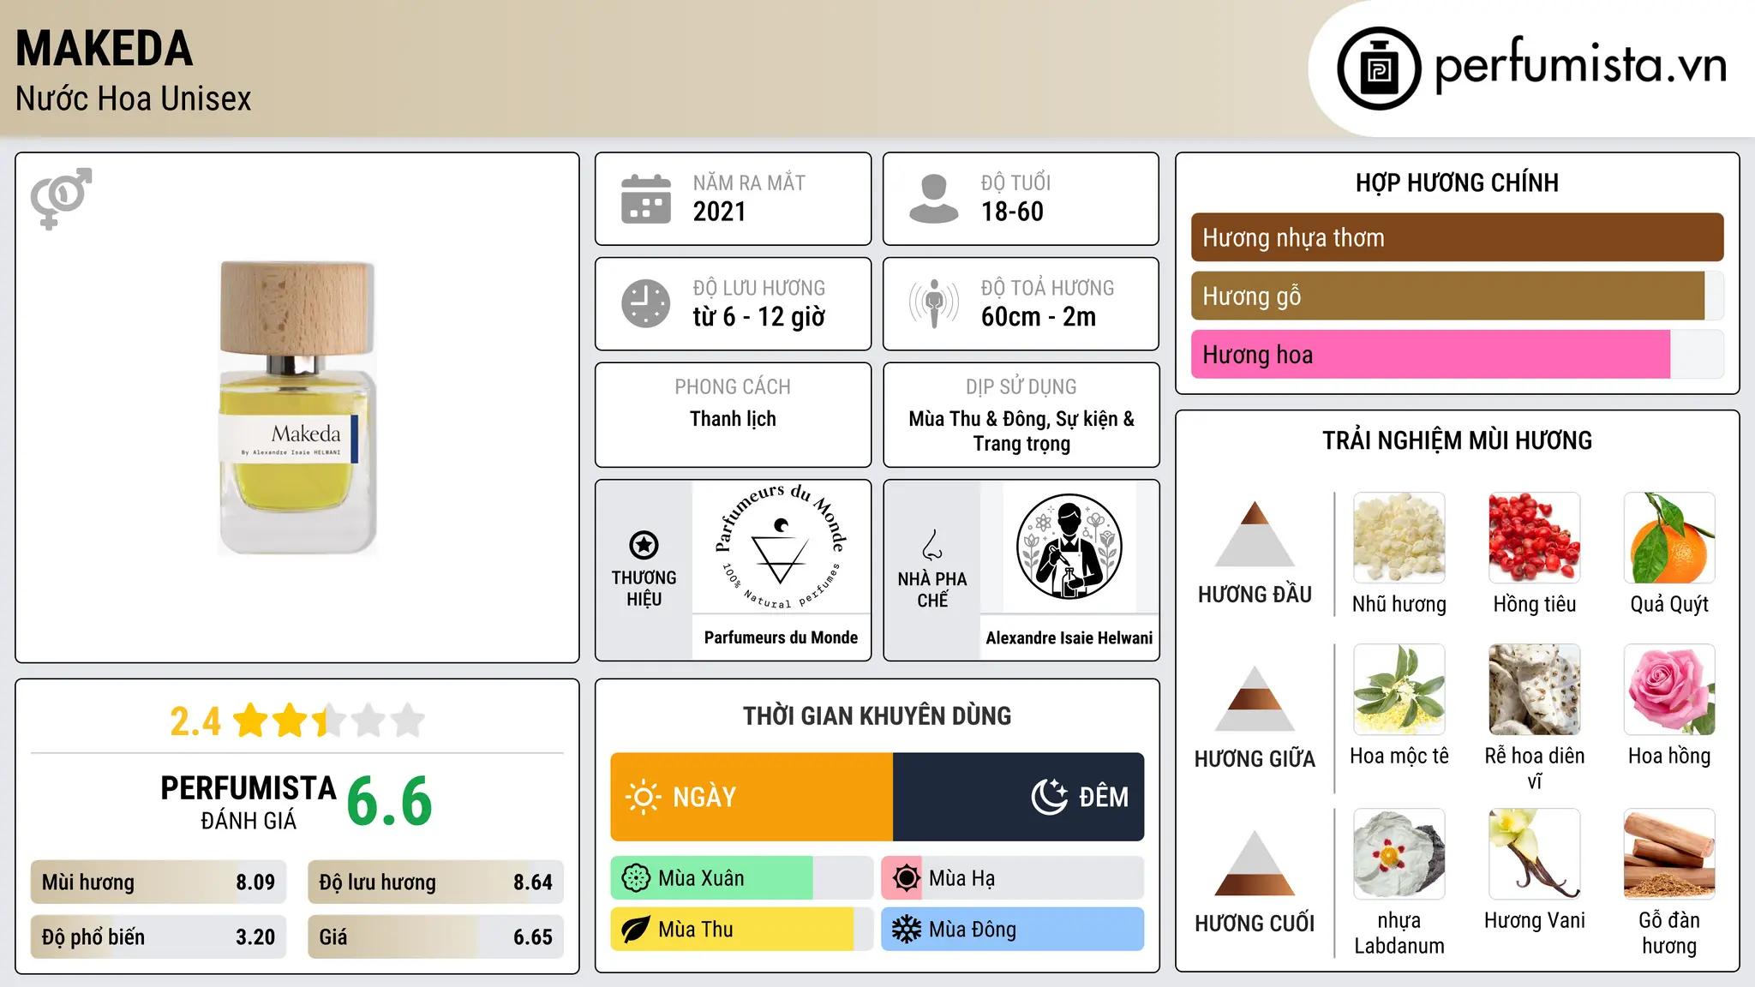Click the Hợp hương chính heading

1457,182
